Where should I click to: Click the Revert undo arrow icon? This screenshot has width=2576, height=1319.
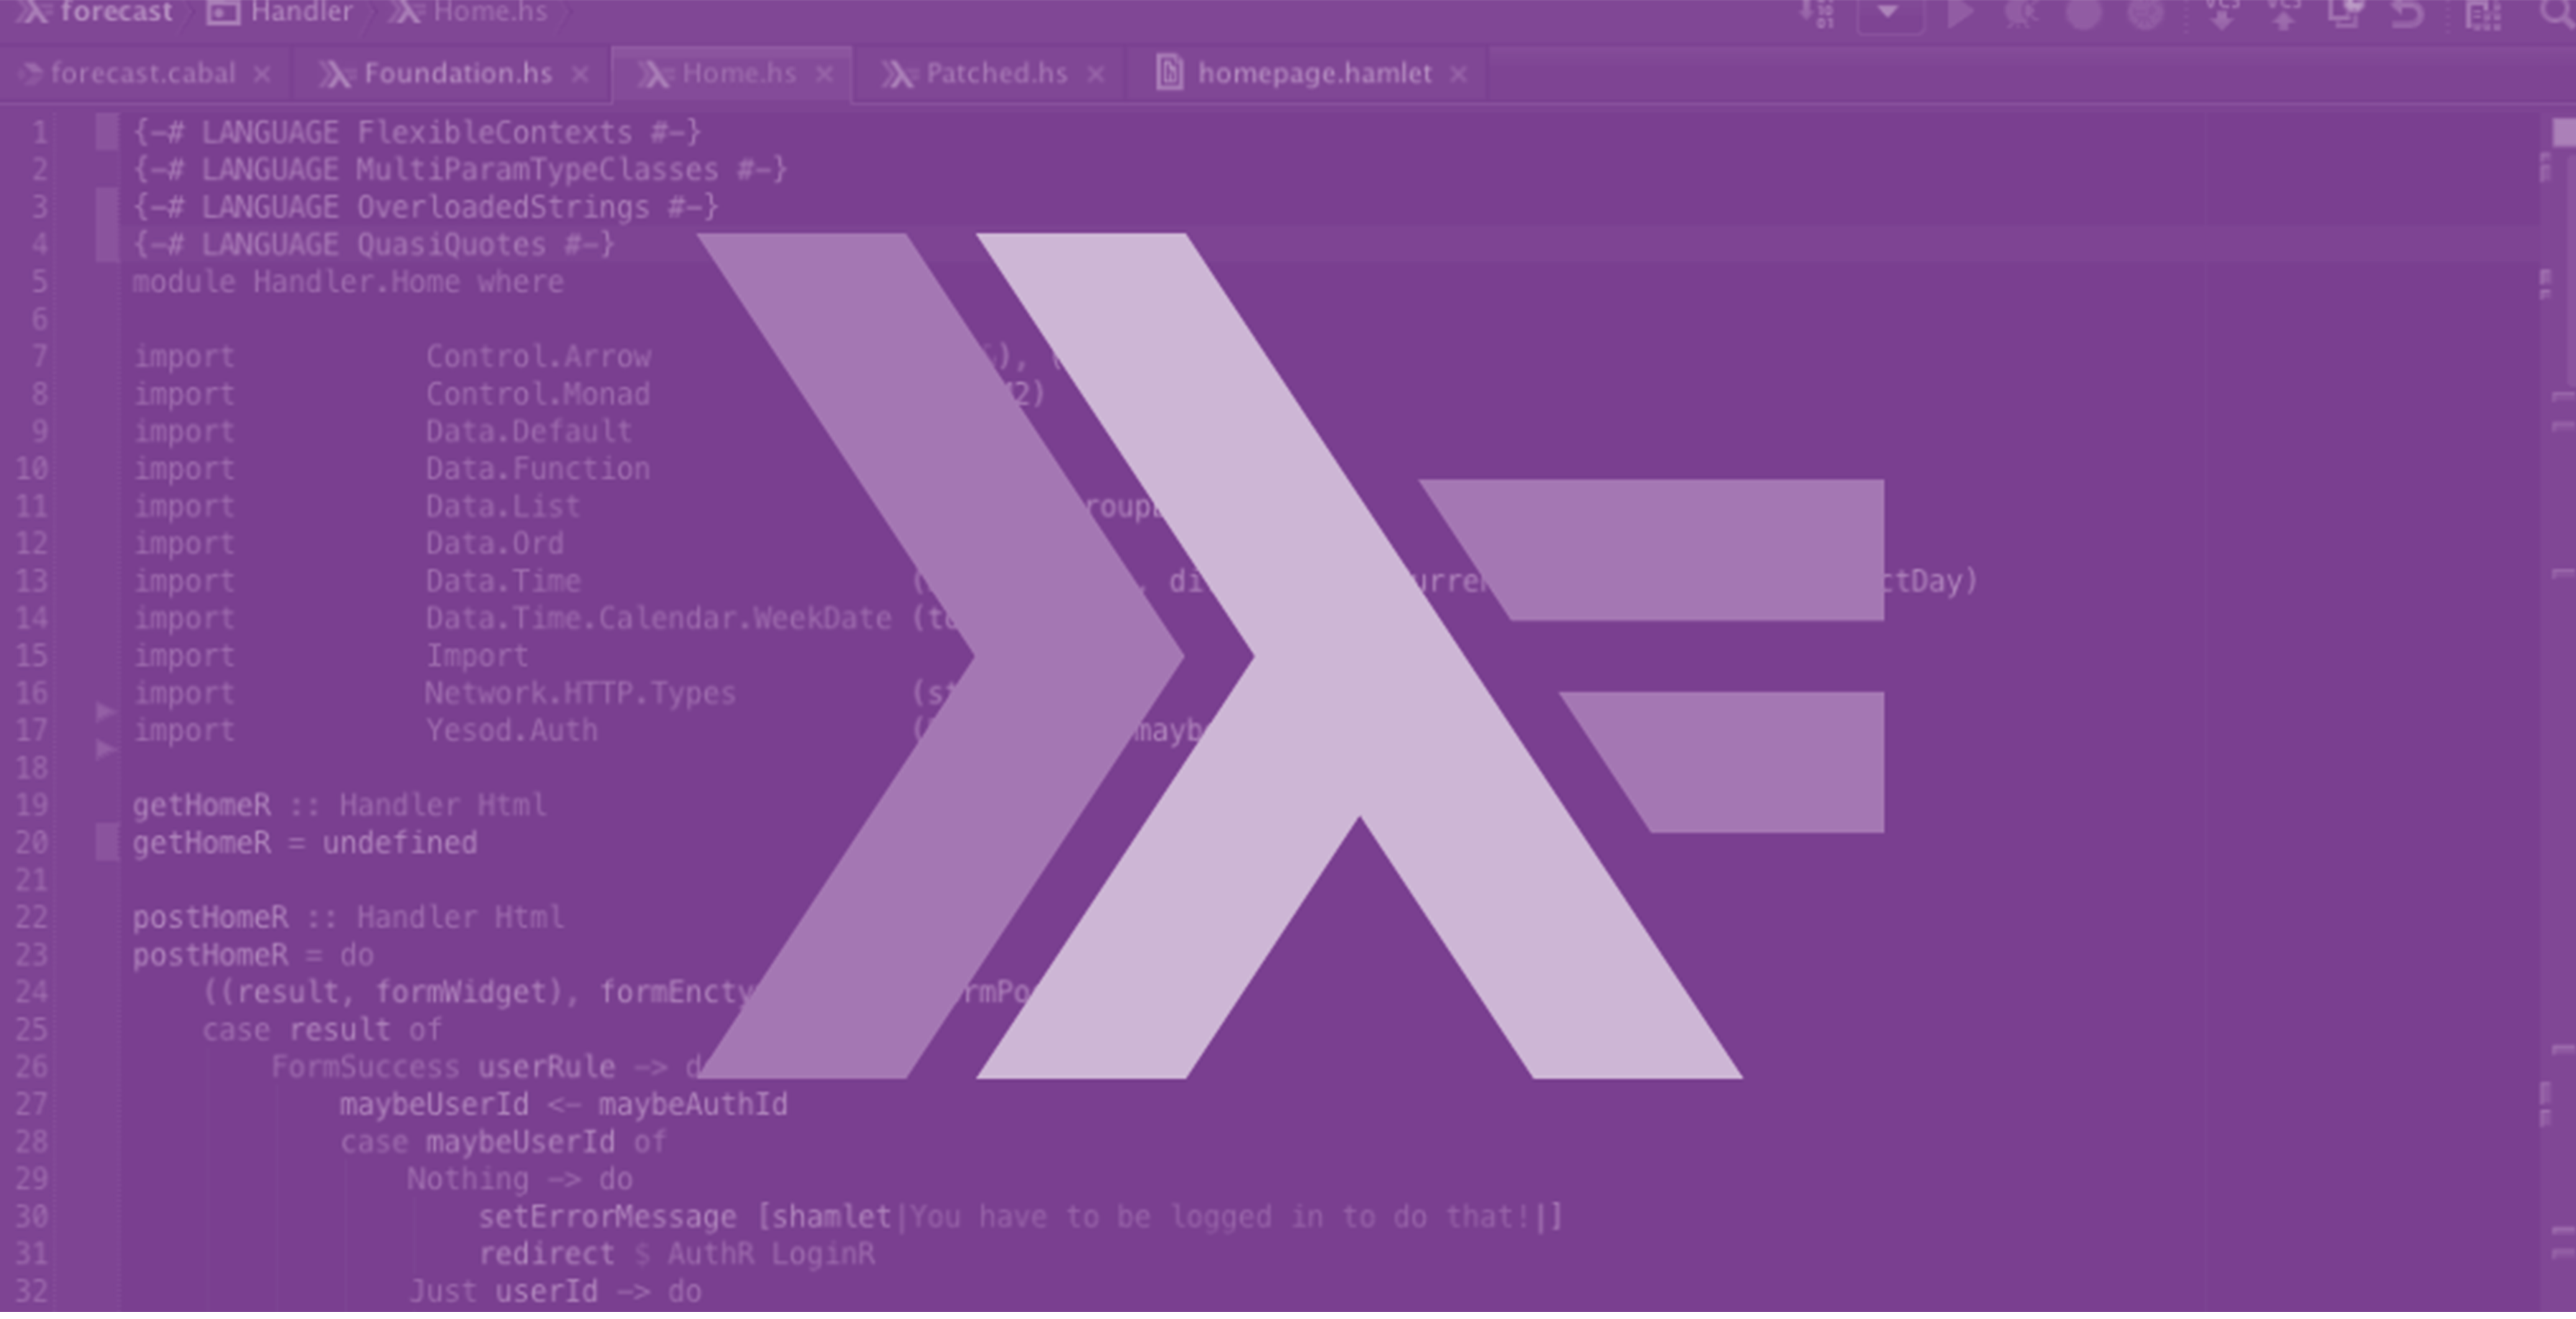2408,14
